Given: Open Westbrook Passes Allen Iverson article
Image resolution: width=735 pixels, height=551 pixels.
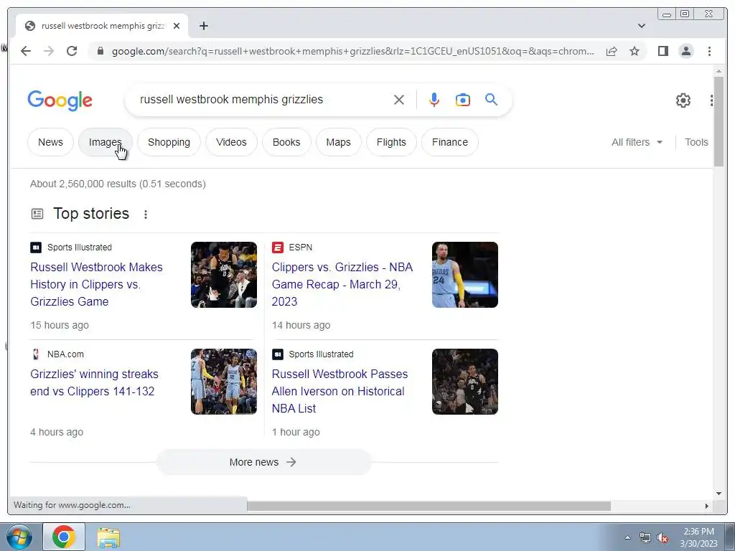Looking at the screenshot, I should click(340, 391).
